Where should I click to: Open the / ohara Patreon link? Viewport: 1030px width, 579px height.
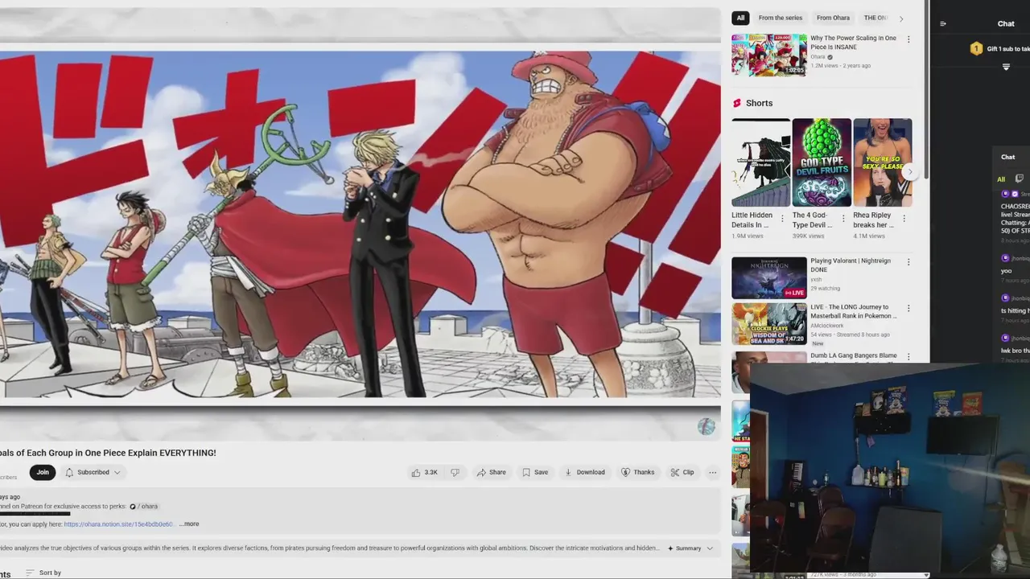click(x=144, y=507)
